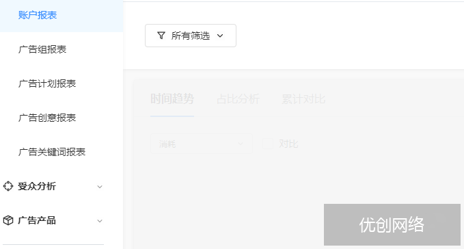Image resolution: width=464 pixels, height=249 pixels.
Task: Click the 受众分析 menu label
Action: pyautogui.click(x=37, y=186)
